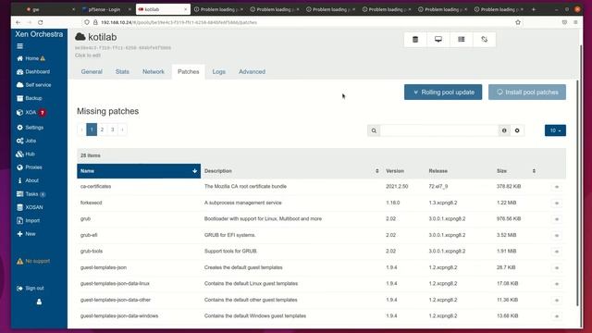Open Backup in the sidebar

(x=29, y=98)
